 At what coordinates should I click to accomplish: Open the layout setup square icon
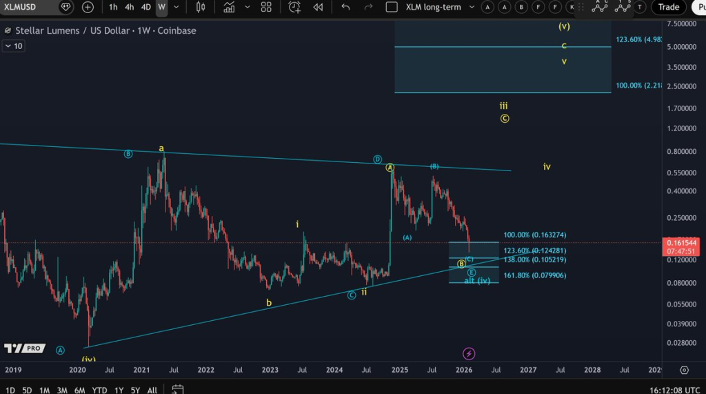click(x=392, y=7)
